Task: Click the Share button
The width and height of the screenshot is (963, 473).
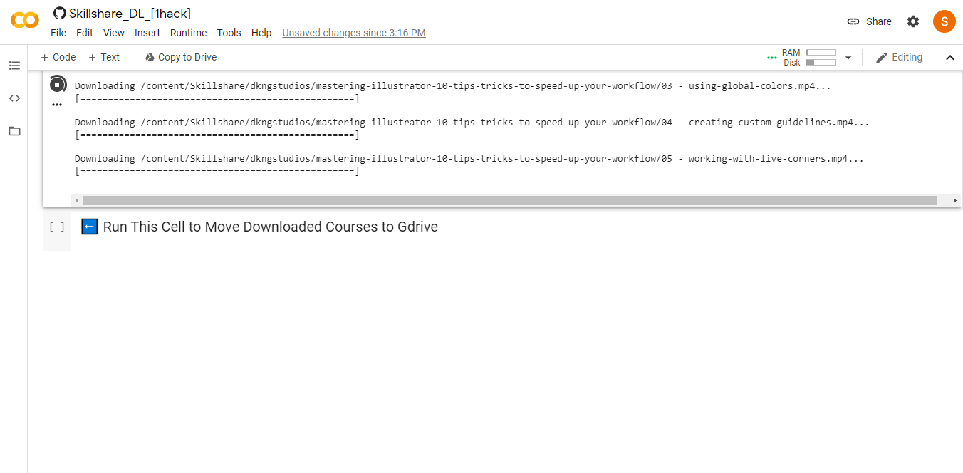Action: (869, 21)
